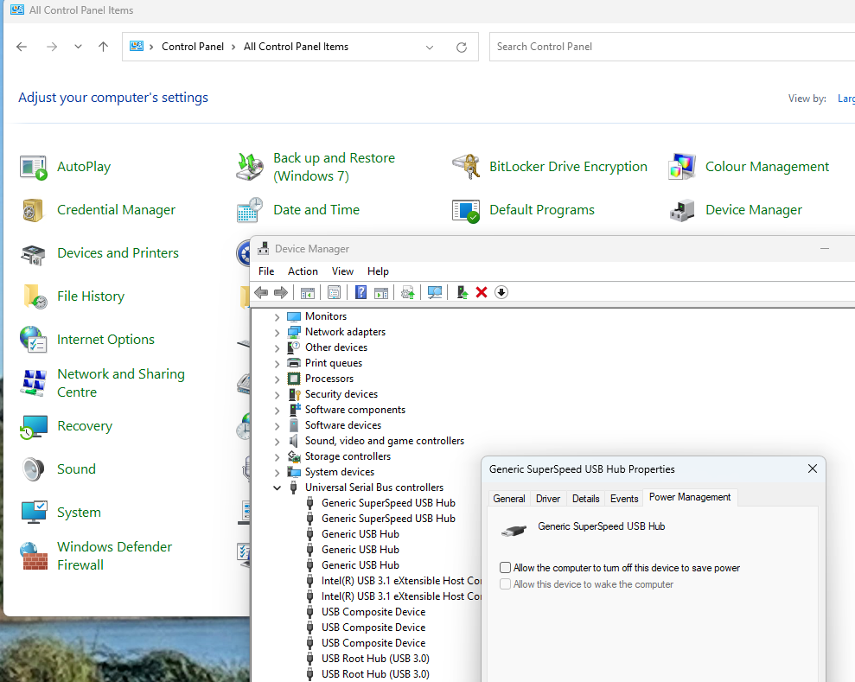
Task: Expand the Other devices node
Action: point(277,347)
